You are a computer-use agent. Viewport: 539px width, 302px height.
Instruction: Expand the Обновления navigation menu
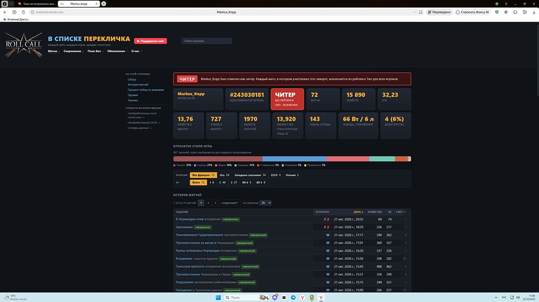pos(117,51)
